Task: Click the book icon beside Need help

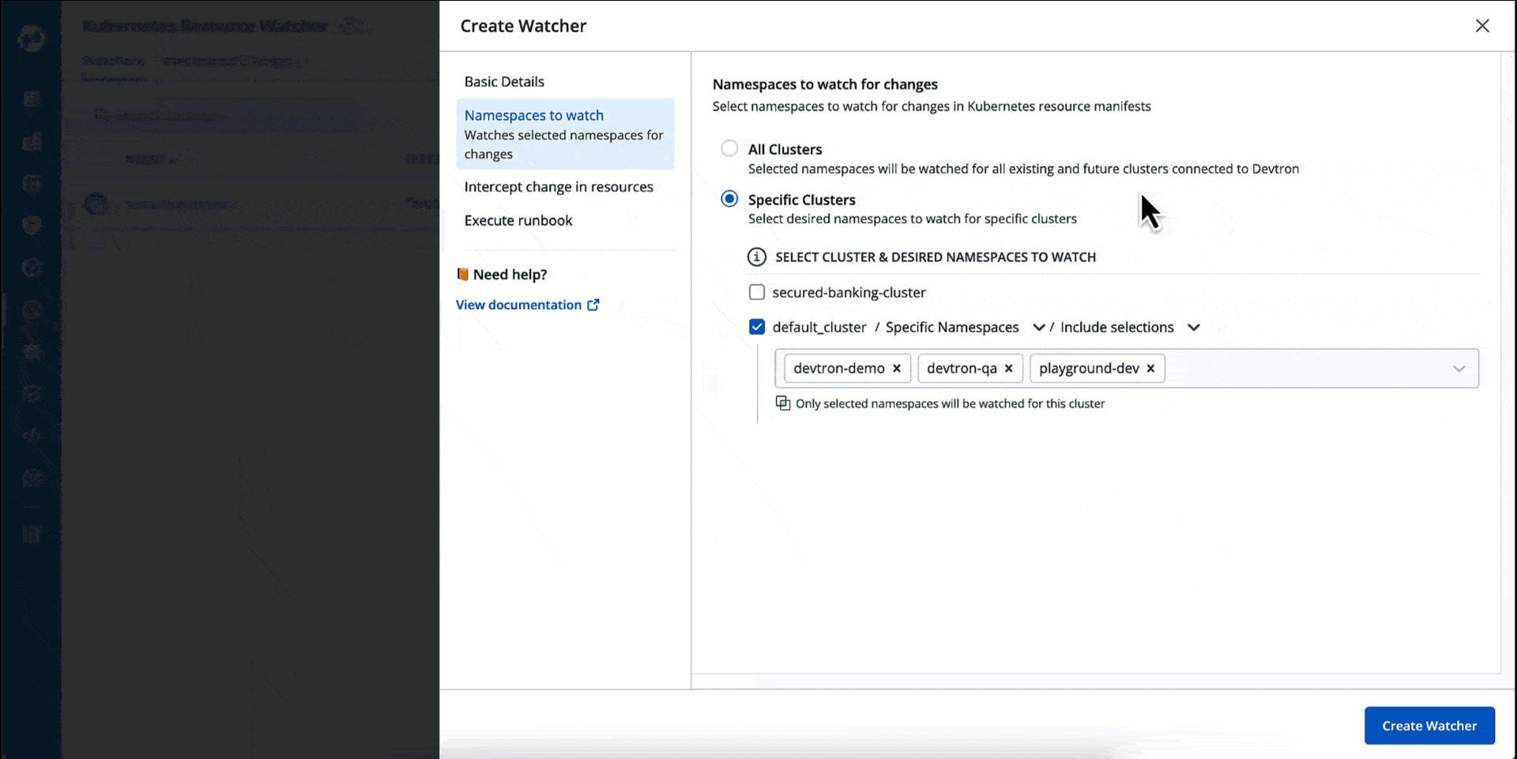Action: click(463, 275)
